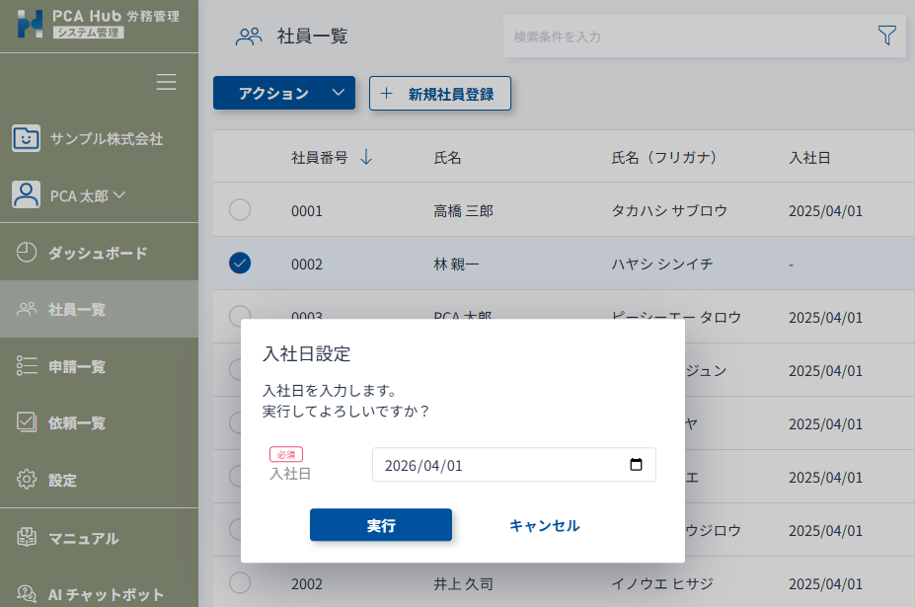This screenshot has height=607, width=915.
Task: Click the 新規社員登録 button
Action: click(x=439, y=94)
